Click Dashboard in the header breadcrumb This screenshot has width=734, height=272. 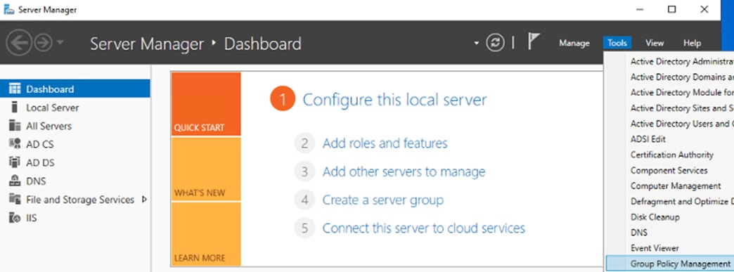point(263,44)
